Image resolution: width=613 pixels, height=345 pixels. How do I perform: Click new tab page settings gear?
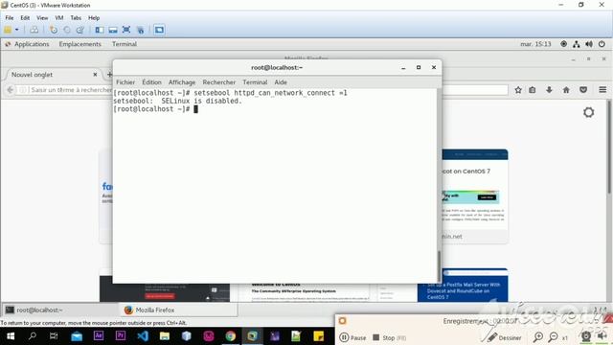click(x=588, y=113)
